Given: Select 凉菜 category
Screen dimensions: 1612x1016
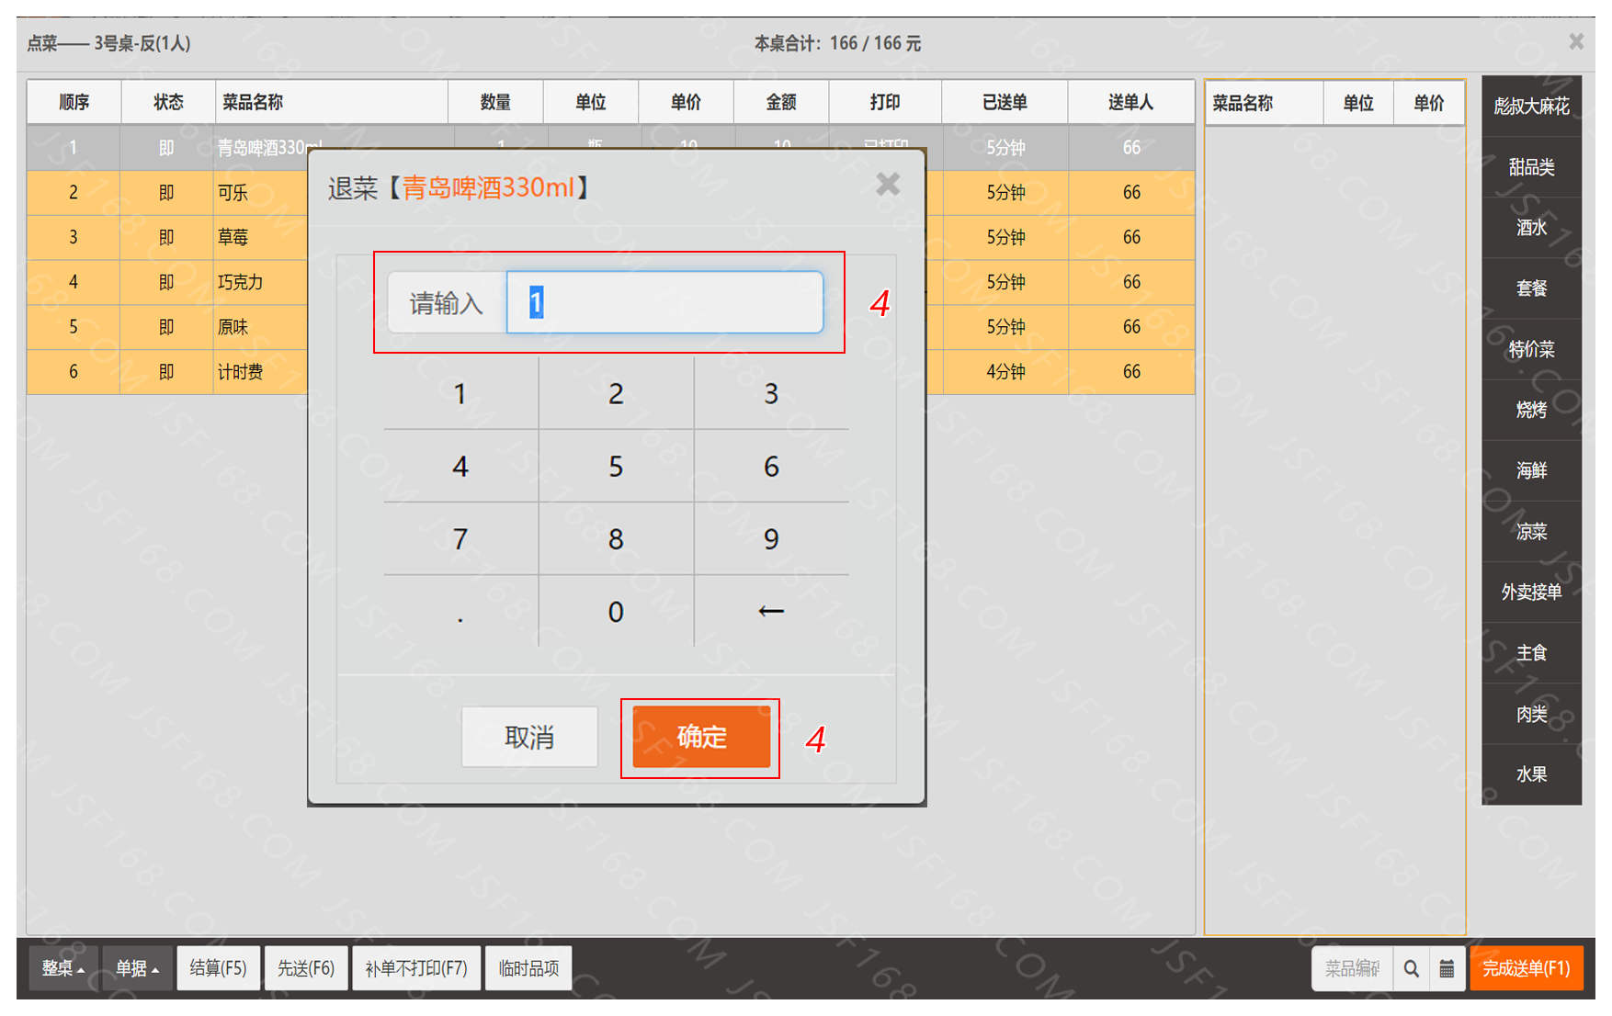Looking at the screenshot, I should [1531, 531].
